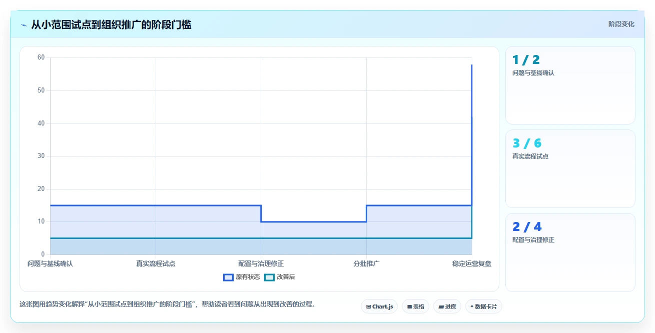Click x-axis label 真实流程试点
655x333 pixels.
[156, 263]
